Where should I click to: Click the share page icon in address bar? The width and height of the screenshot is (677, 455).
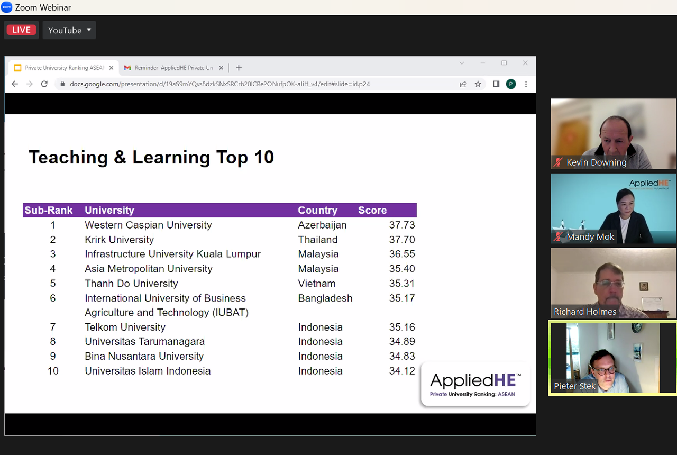[463, 84]
